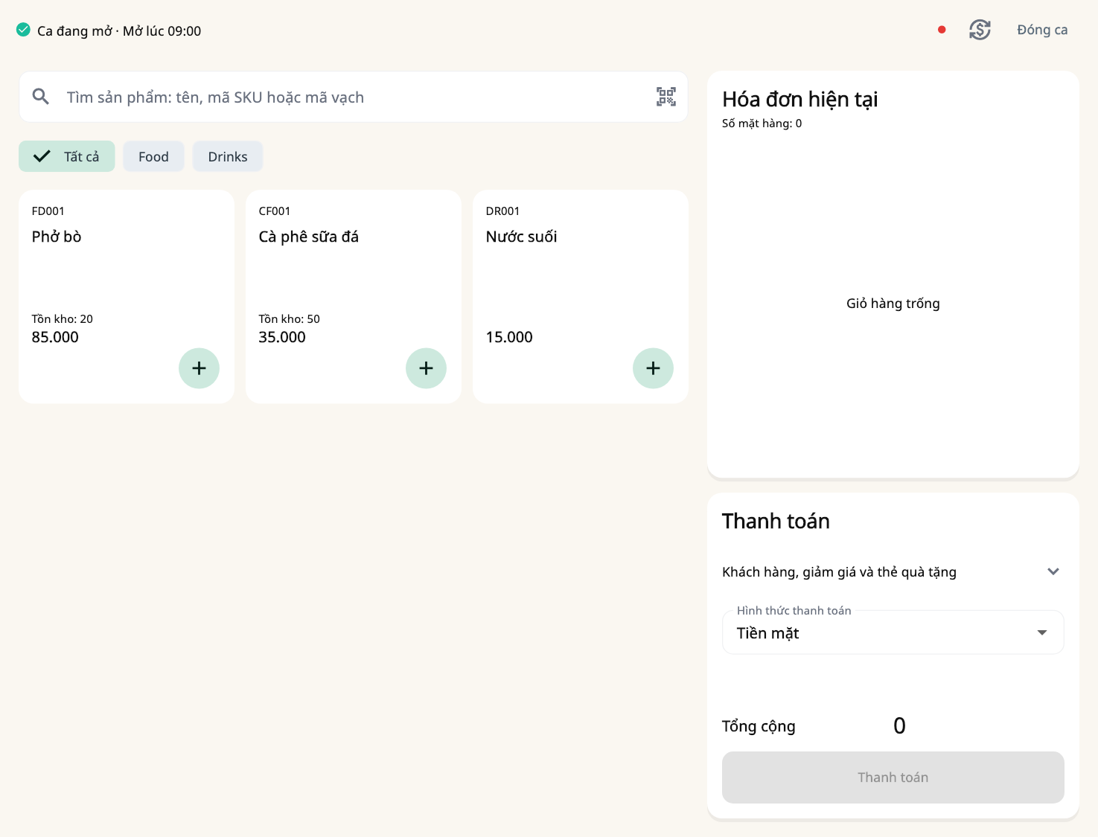Select the Phở bò product name
Viewport: 1098px width, 837px height.
(57, 237)
